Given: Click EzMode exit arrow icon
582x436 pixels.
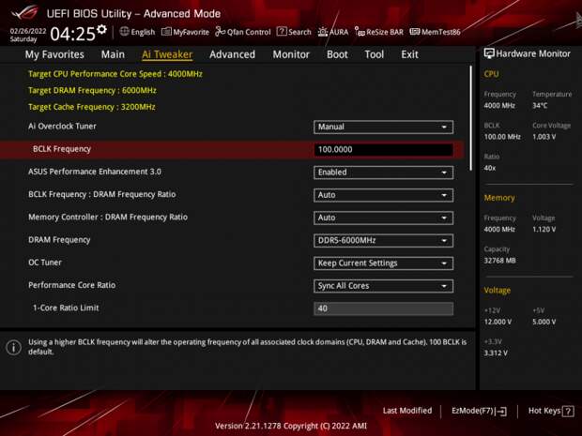Looking at the screenshot, I should tap(500, 412).
